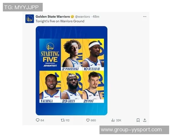Click the 10 Butler III player card
The image size is (172, 137).
tap(93, 55)
